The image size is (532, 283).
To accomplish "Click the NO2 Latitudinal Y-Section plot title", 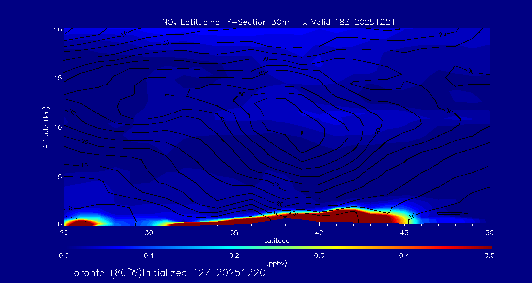I will 278,22.
